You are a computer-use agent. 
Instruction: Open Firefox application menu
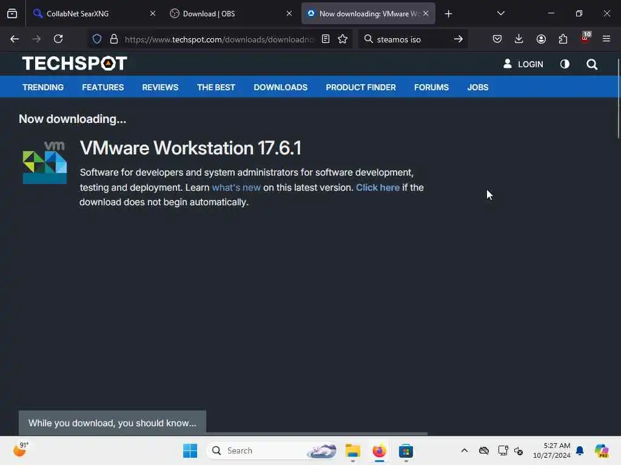[606, 39]
